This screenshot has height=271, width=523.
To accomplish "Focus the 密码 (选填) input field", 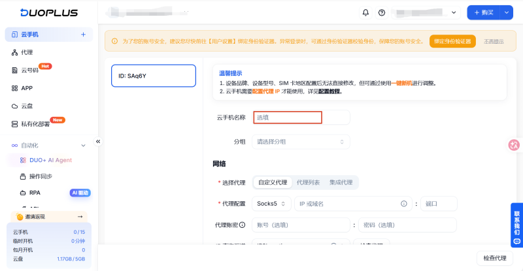I will click(x=407, y=225).
